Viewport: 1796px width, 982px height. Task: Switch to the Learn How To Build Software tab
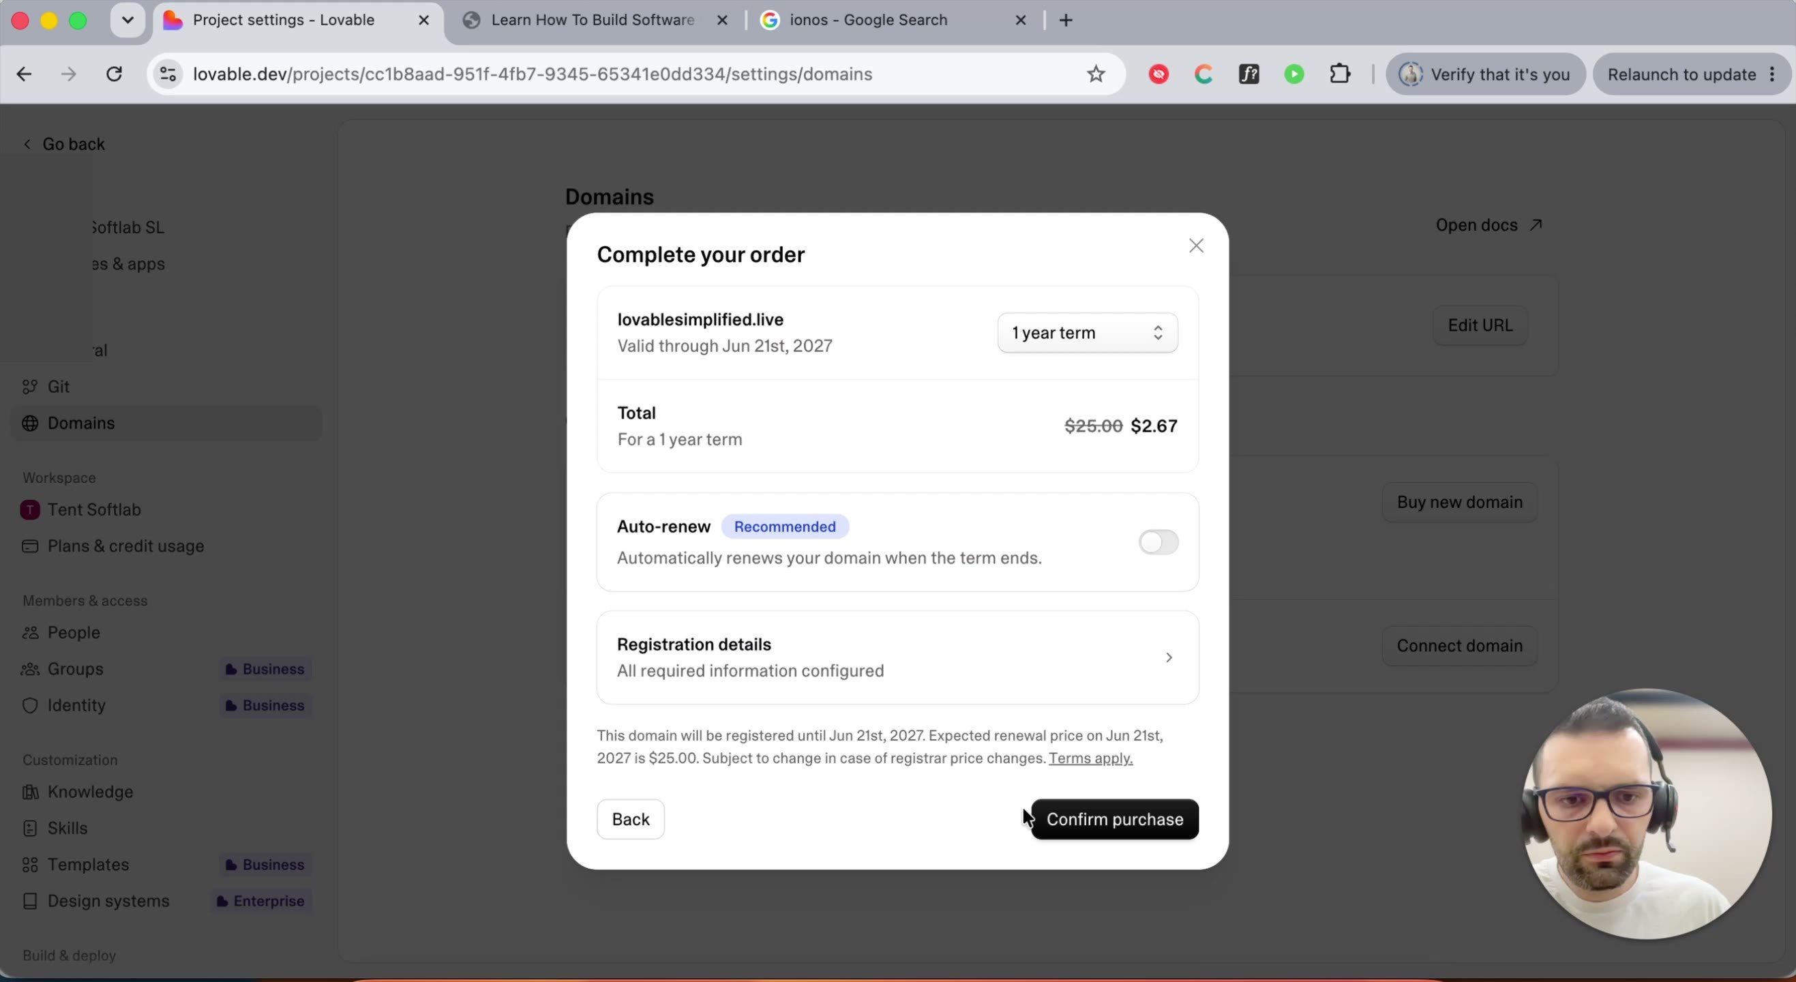pos(593,20)
